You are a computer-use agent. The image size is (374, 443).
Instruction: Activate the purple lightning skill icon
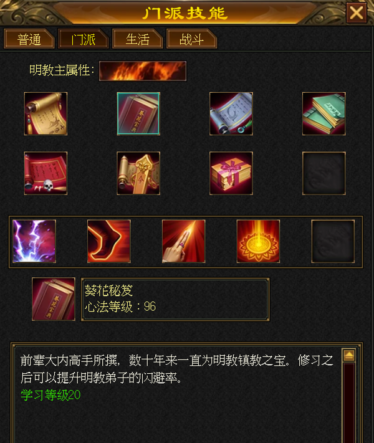click(x=34, y=241)
